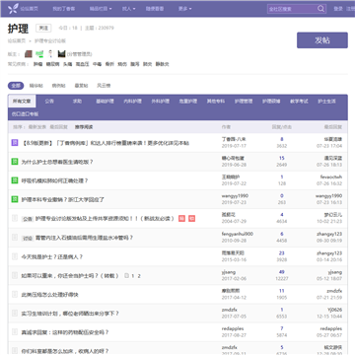355x355 pixels.
Task: Select the 外科护理 category tab
Action: pyautogui.click(x=161, y=102)
